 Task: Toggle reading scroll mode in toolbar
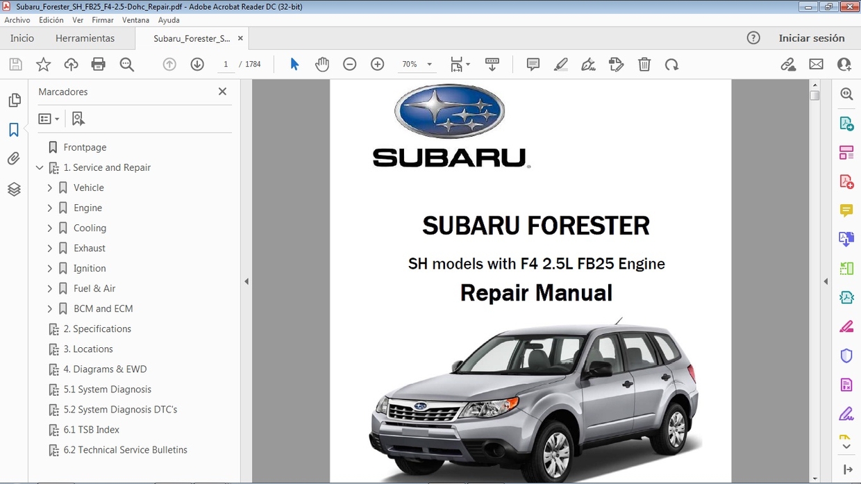(492, 64)
